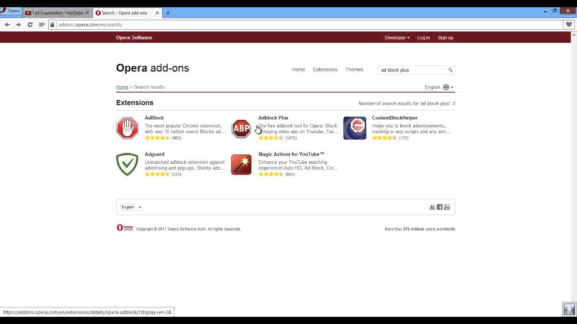Click Opera Software header link
Image resolution: width=577 pixels, height=324 pixels.
click(134, 38)
